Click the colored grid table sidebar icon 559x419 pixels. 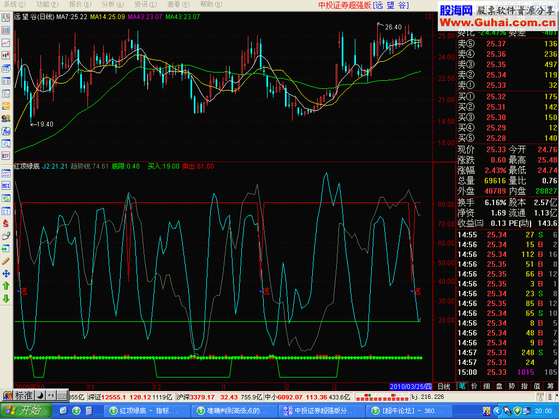6,31
